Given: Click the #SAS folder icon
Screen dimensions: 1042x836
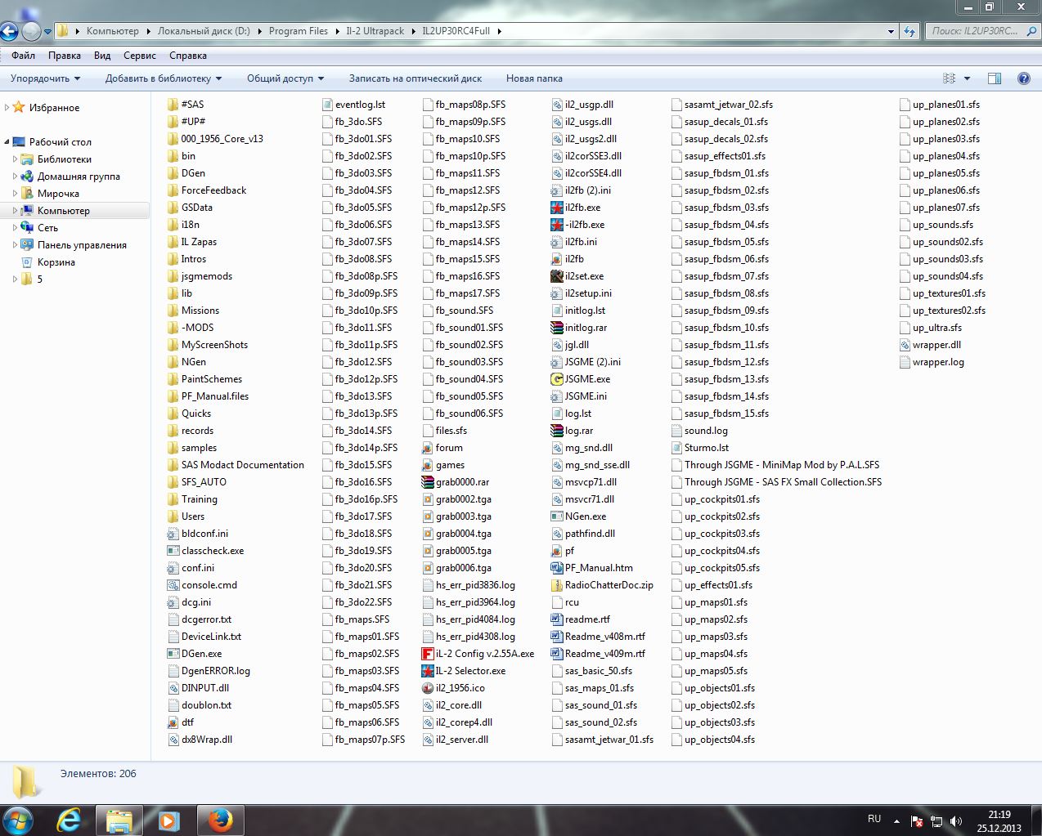Looking at the screenshot, I should point(173,105).
